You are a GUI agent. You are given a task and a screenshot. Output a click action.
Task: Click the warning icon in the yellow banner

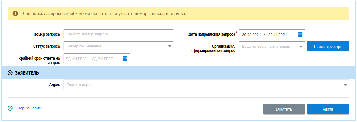click(15, 14)
